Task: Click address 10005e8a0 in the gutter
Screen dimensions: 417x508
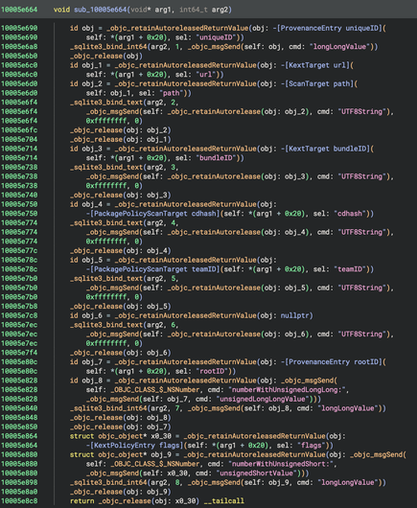Action: (x=19, y=492)
